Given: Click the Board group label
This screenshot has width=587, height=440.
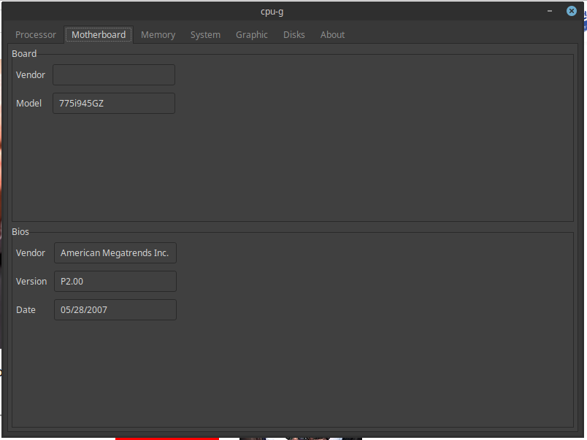Looking at the screenshot, I should click(24, 54).
